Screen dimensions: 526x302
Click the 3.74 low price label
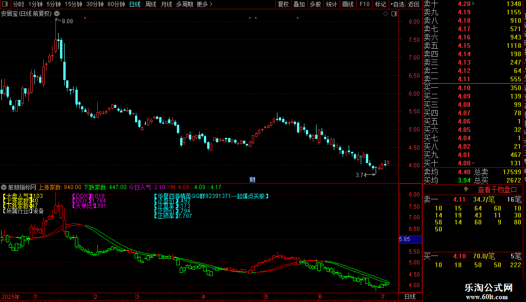pos(361,175)
